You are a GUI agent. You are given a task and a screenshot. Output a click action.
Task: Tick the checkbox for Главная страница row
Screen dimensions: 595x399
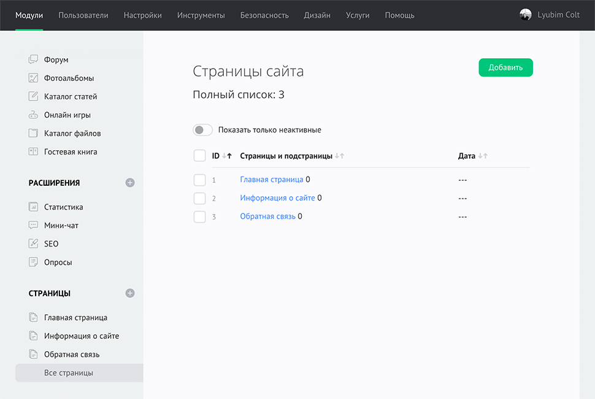click(x=199, y=180)
